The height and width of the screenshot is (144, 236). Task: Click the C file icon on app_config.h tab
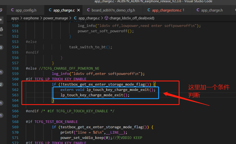[x=12, y=10]
